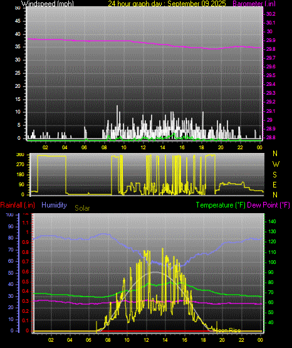Click hour 22 on windspeed time axis
Screen dimensions: 292x348
(240, 147)
